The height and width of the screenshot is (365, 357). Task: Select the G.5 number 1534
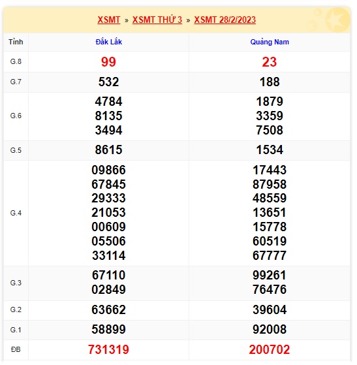point(270,150)
